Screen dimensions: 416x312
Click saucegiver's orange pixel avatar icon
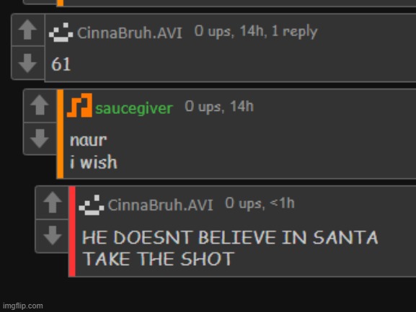coord(79,105)
